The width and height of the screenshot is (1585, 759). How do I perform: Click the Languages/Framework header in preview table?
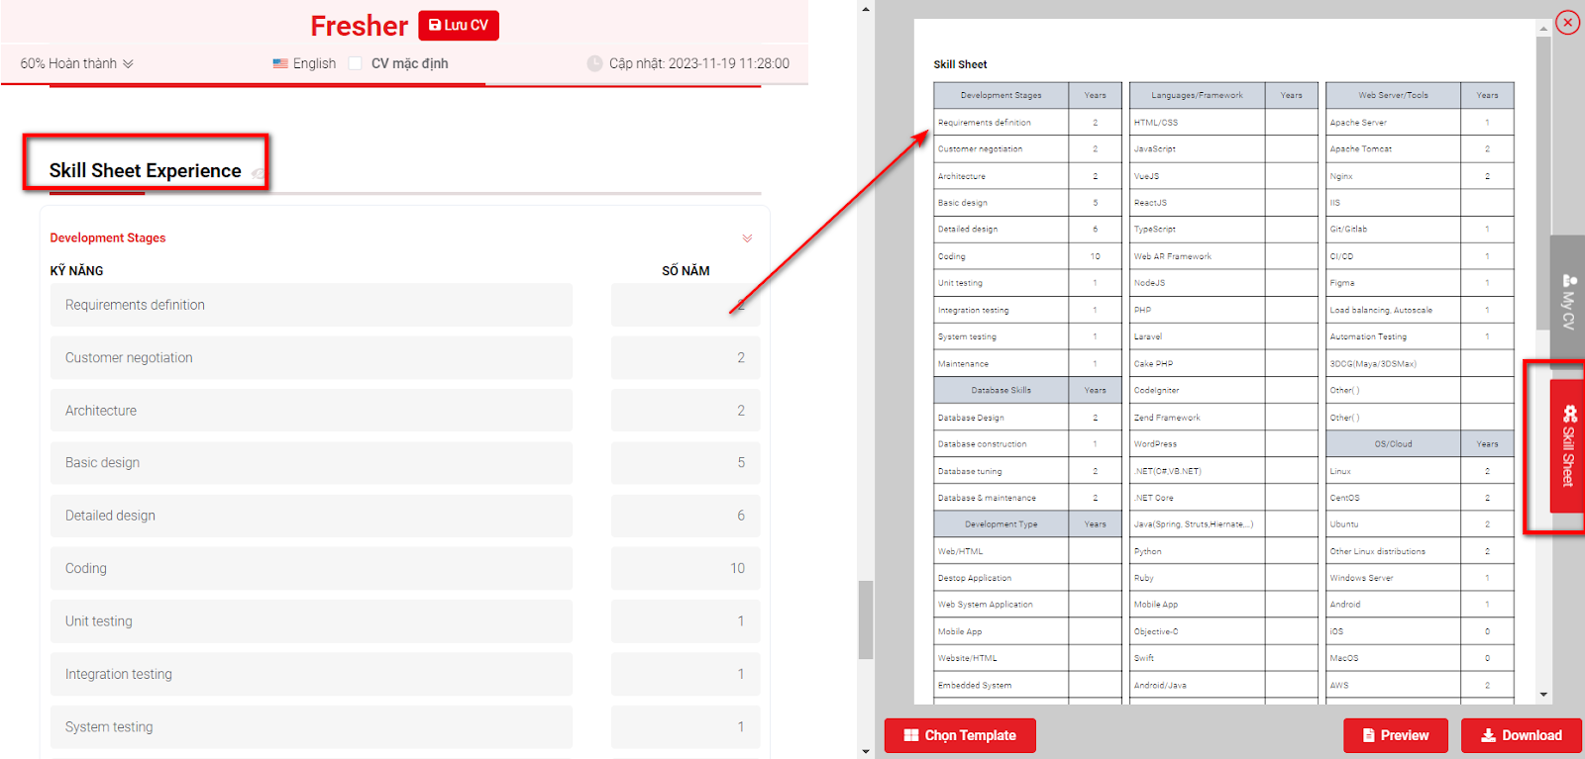tap(1197, 95)
